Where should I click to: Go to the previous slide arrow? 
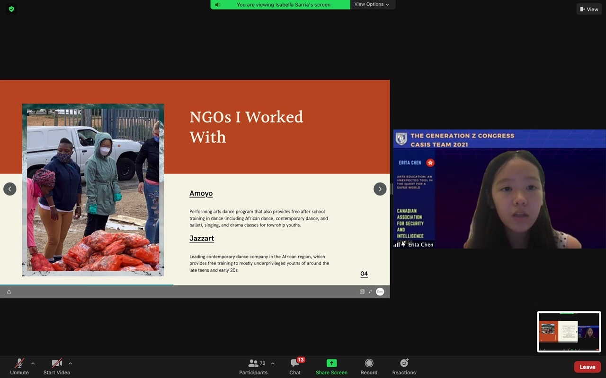10,189
